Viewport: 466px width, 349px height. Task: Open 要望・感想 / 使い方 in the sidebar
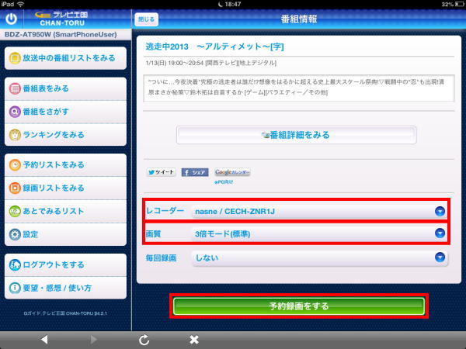[65, 288]
